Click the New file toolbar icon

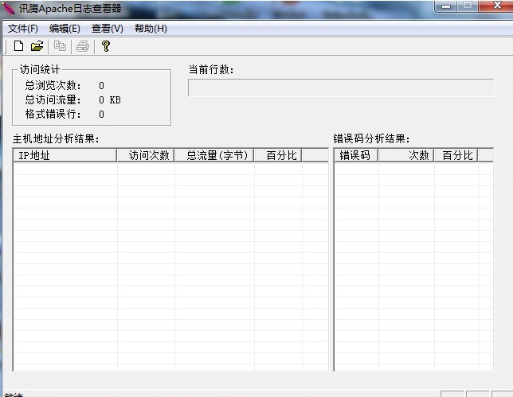(18, 46)
